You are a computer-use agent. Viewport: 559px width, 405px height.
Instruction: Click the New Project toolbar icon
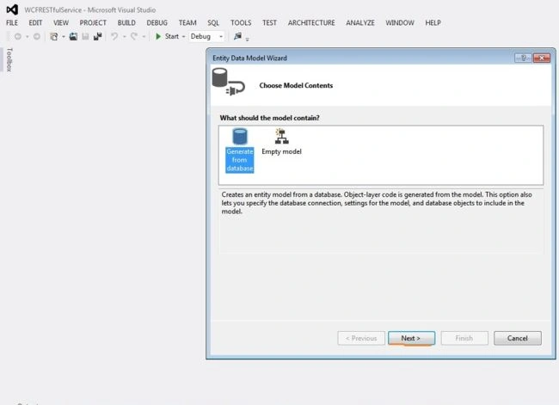click(x=54, y=36)
